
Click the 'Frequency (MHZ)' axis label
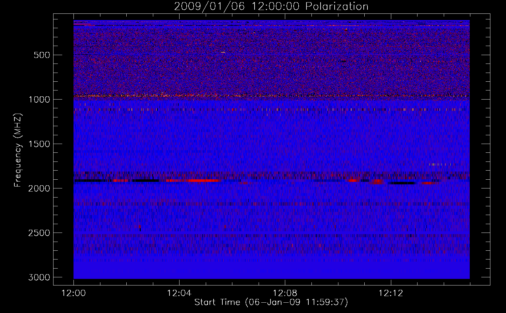click(18, 150)
